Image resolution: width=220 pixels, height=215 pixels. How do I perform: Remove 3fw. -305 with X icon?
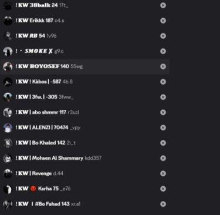[x=163, y=97]
